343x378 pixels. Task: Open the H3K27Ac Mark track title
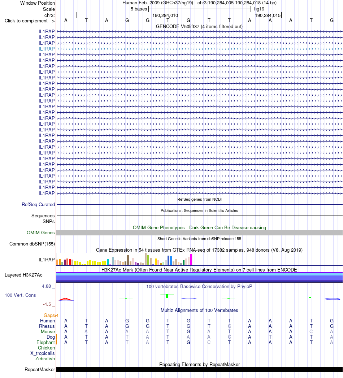tap(199, 270)
